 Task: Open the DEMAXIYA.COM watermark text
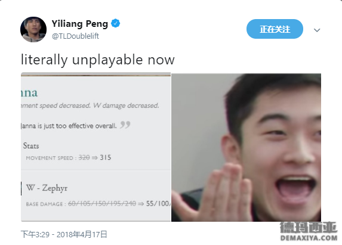point(309,238)
